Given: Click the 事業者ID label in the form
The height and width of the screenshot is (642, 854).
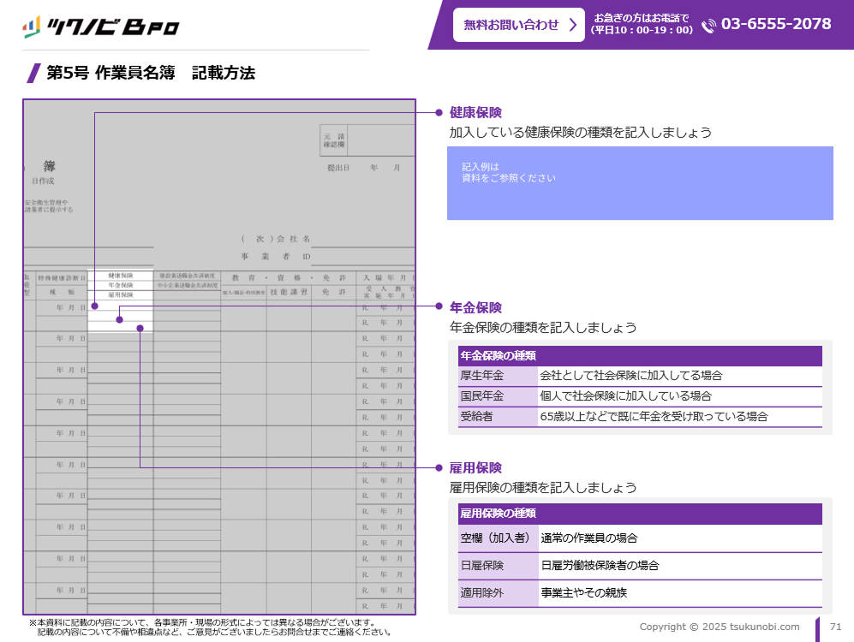Looking at the screenshot, I should tap(276, 256).
